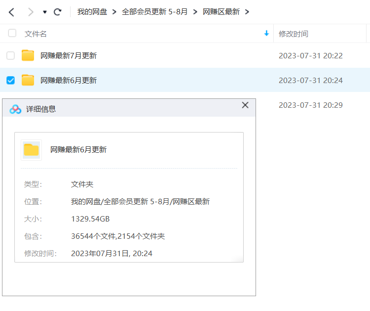Check the box for 网赚最新7月更新
This screenshot has width=370, height=311.
tap(10, 55)
